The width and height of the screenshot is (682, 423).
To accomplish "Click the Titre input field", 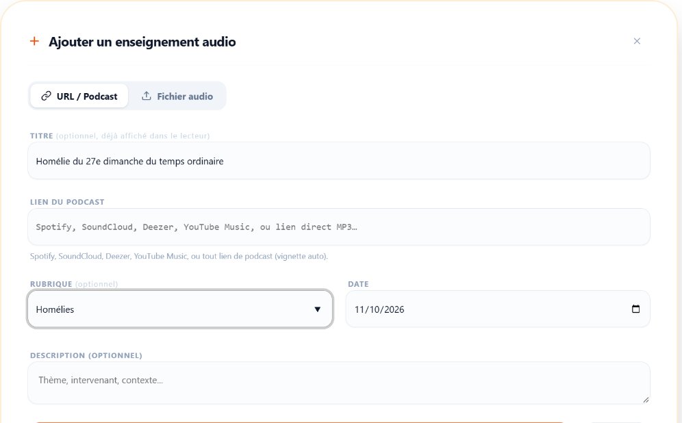I will point(339,161).
